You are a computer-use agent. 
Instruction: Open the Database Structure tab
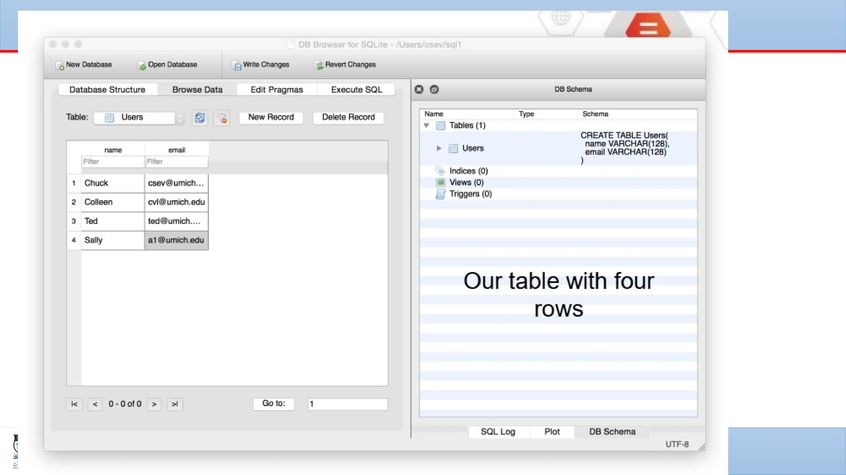click(107, 90)
